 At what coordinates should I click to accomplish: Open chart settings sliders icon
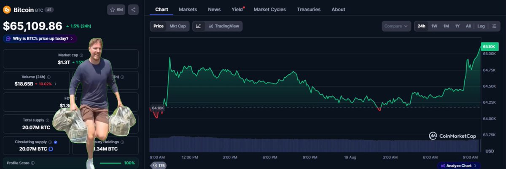point(494,26)
